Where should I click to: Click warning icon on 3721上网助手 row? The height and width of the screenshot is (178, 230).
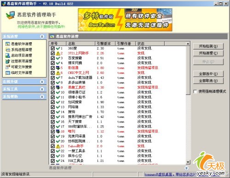pyautogui.click(x=58, y=53)
